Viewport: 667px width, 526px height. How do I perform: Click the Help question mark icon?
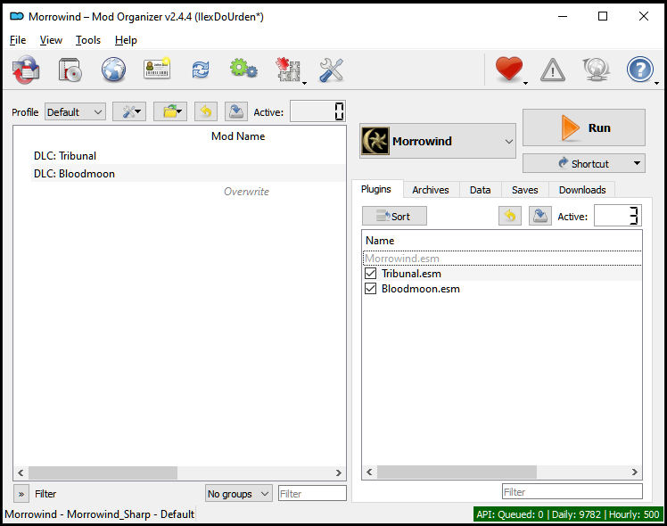640,70
